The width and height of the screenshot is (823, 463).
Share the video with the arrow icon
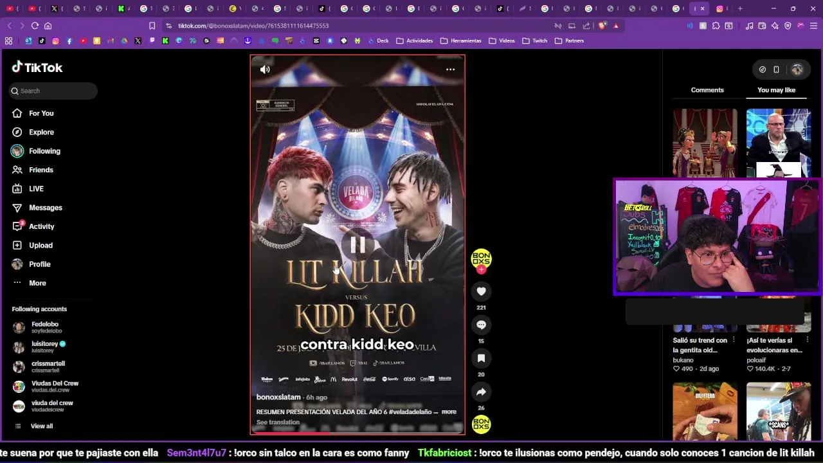coord(481,392)
